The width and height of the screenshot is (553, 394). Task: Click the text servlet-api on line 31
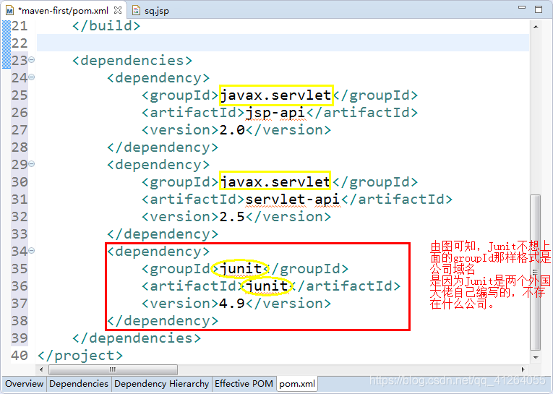click(x=292, y=200)
